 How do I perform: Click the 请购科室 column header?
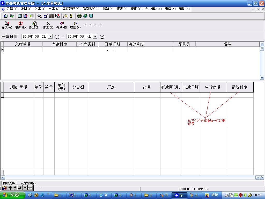coord(240,87)
